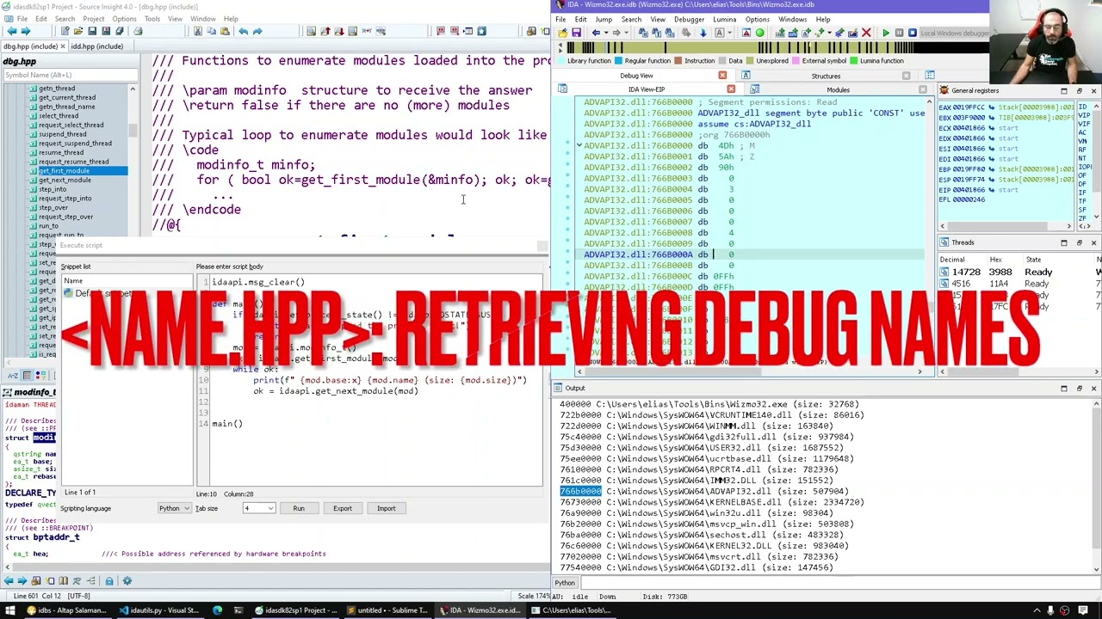The width and height of the screenshot is (1102, 619).
Task: Select the IDA View-EIP tab
Action: [x=647, y=89]
